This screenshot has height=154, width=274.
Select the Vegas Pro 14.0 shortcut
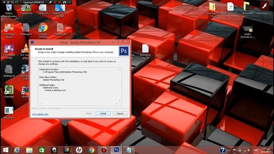(x=60, y=11)
